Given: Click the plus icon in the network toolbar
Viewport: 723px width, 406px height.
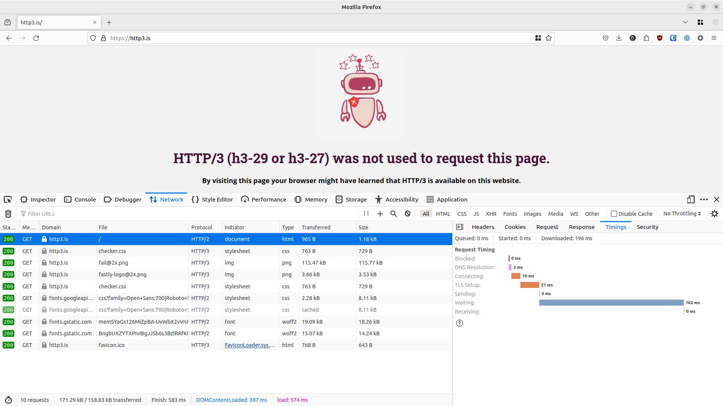Looking at the screenshot, I should (380, 214).
